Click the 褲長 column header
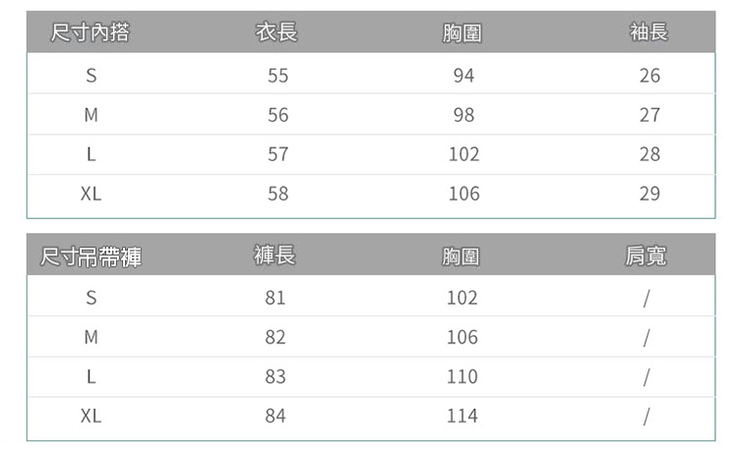The width and height of the screenshot is (738, 455). click(275, 256)
